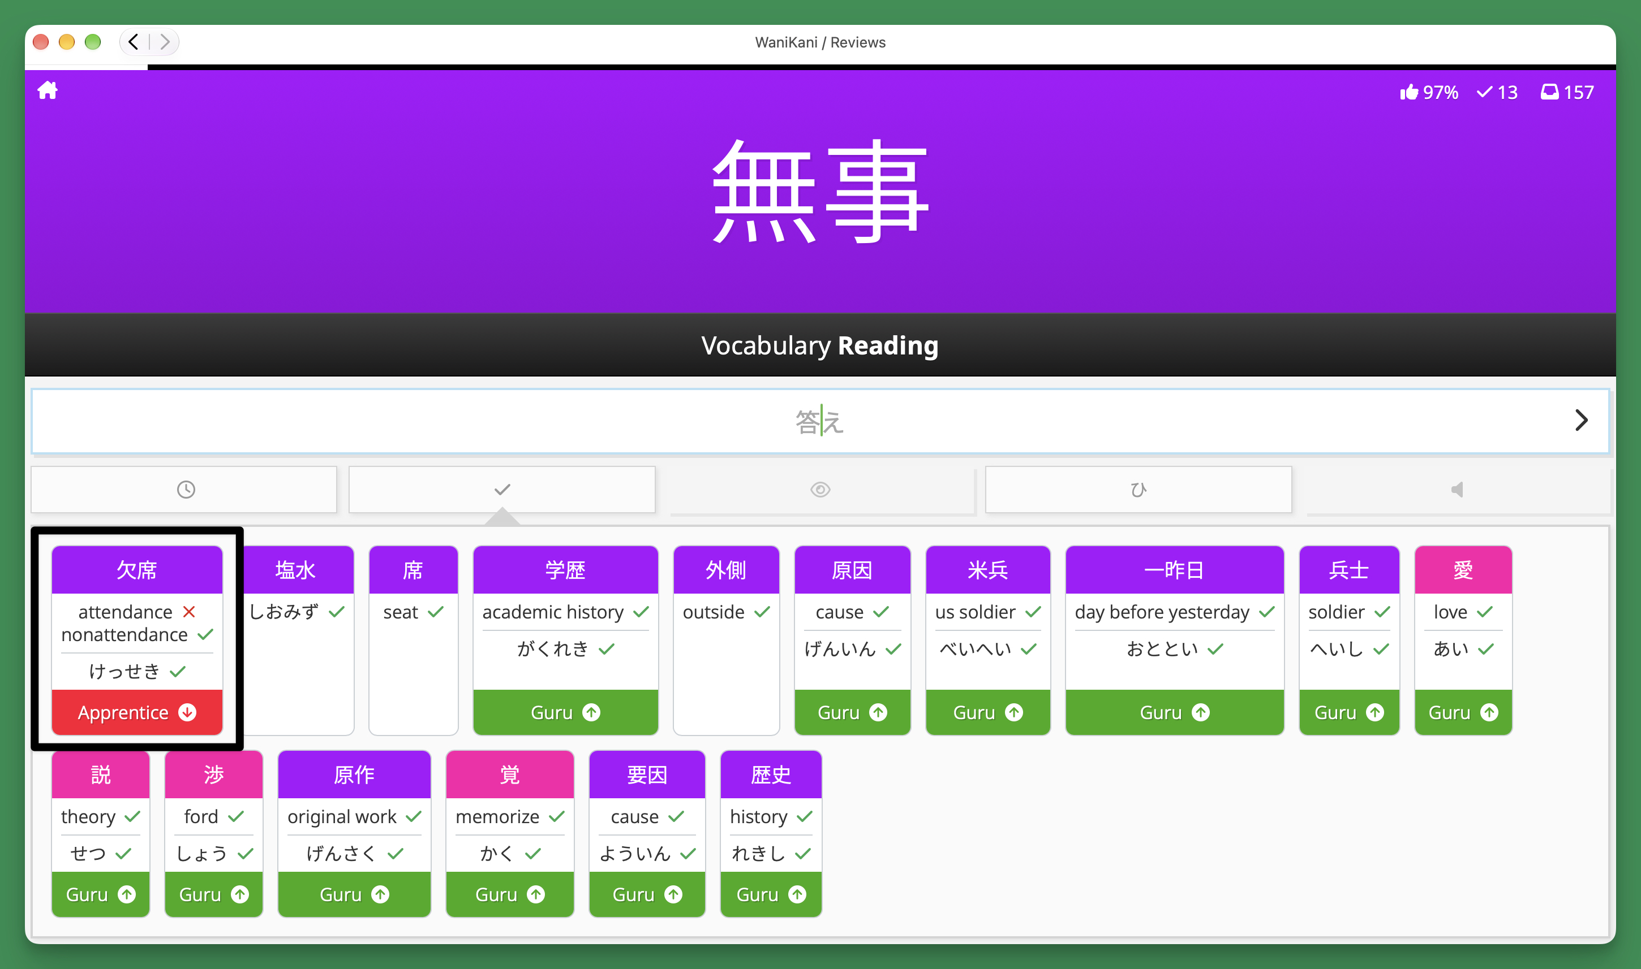Go back using the browser back arrow
This screenshot has height=969, width=1641.
[134, 42]
